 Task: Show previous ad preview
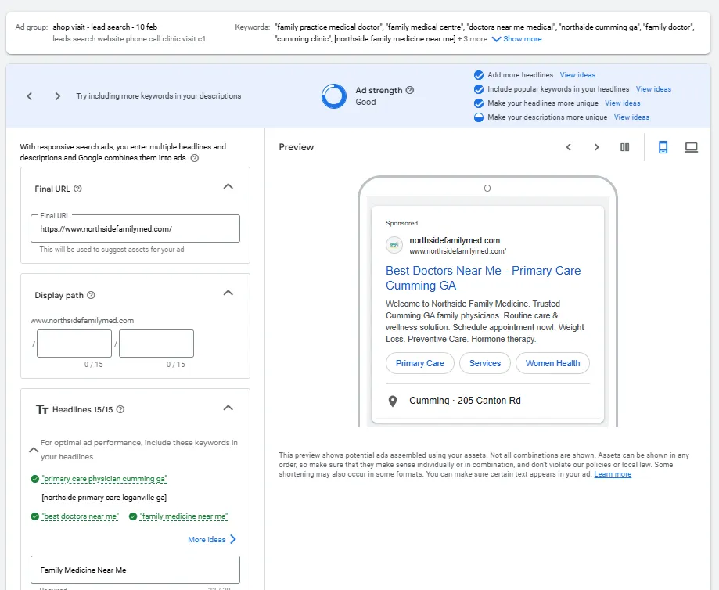coord(569,147)
